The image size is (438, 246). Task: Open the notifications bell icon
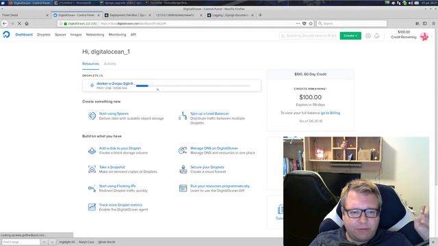pos(377,36)
